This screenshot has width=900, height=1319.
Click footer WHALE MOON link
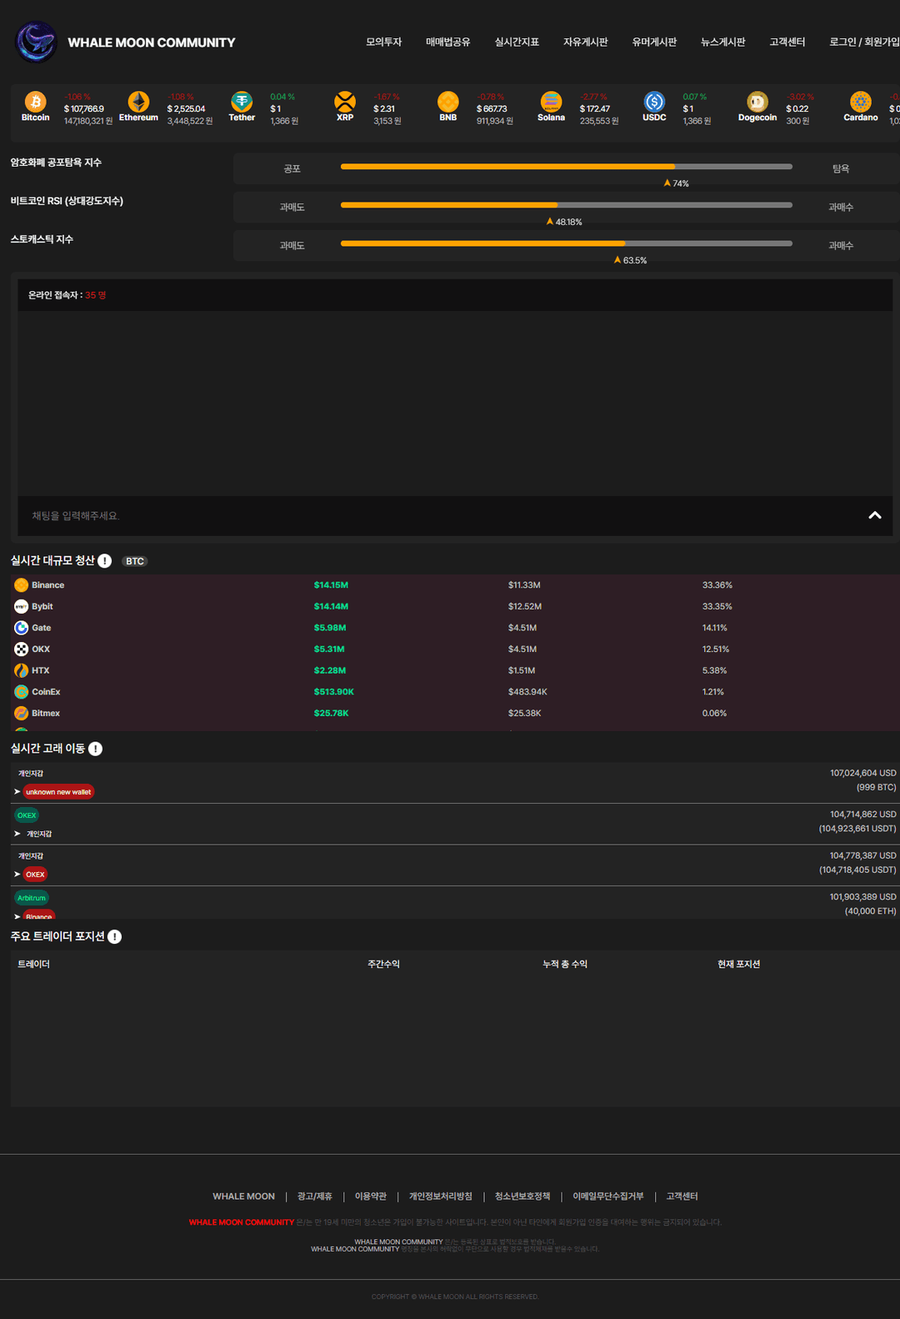point(243,1196)
